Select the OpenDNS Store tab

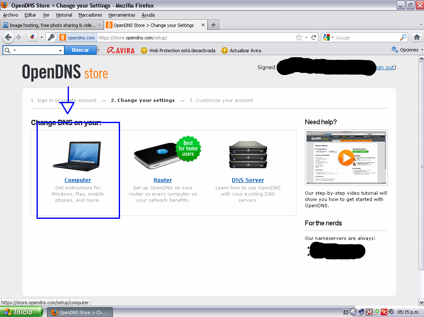click(156, 25)
